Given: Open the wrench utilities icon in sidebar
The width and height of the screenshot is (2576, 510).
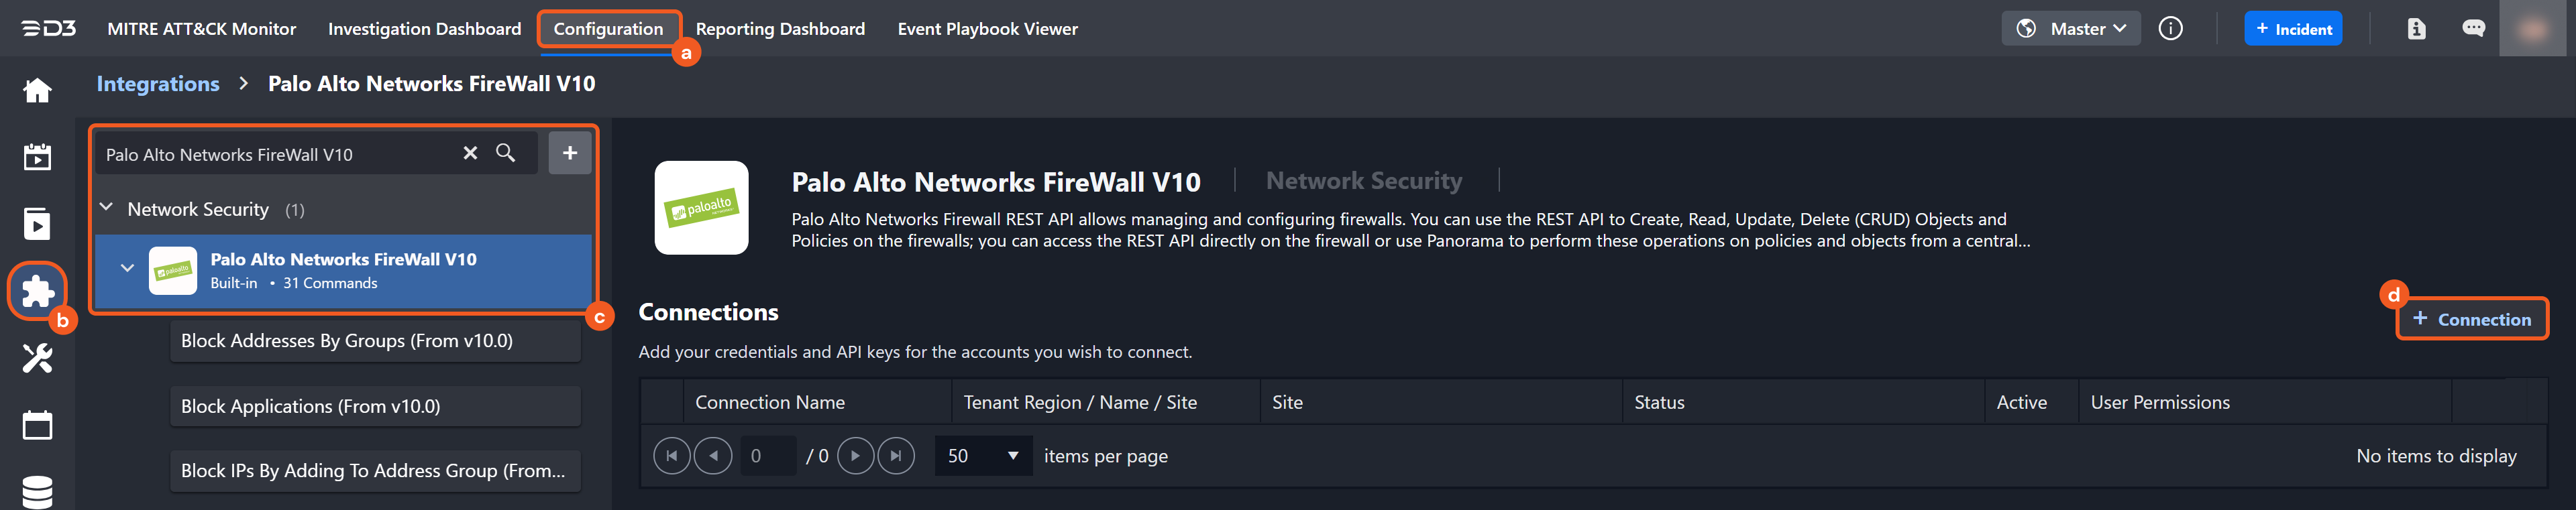Looking at the screenshot, I should click(37, 357).
